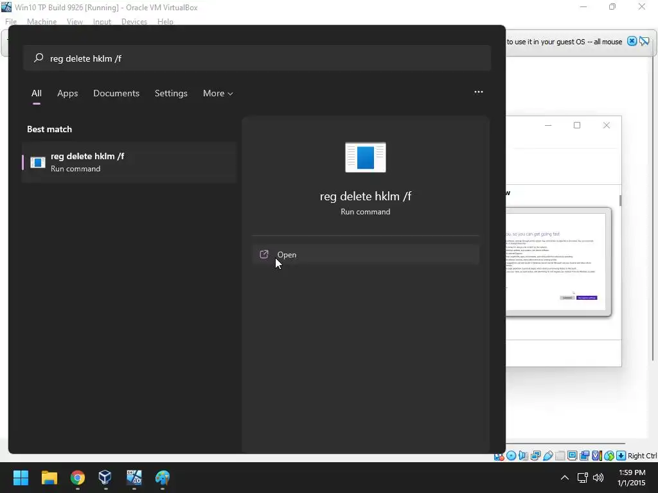Open the VirtualBox File menu
Screen dimensions: 658x493
coord(11,21)
